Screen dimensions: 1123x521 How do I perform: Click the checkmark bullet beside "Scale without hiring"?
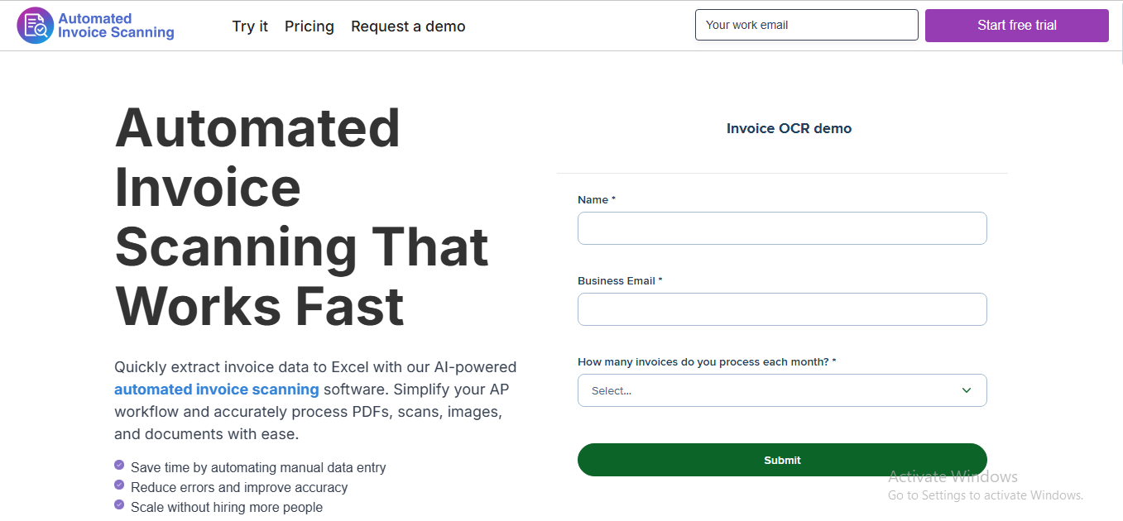tap(119, 506)
